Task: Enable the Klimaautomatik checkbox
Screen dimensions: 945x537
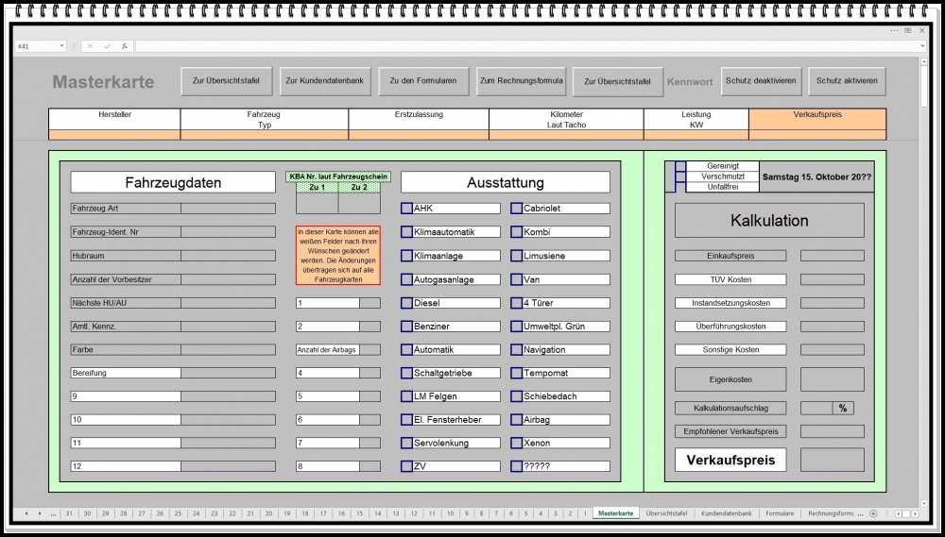Action: pyautogui.click(x=406, y=232)
